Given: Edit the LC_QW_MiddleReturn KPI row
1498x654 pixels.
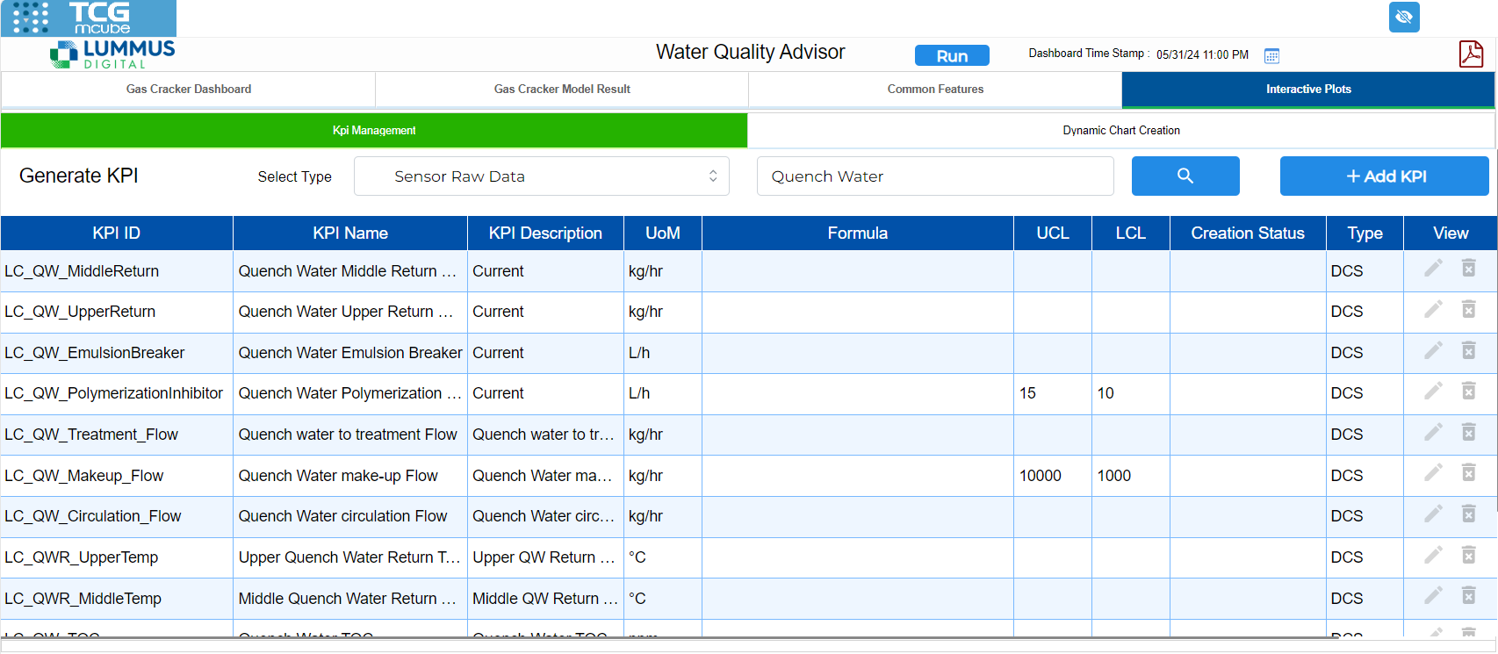Looking at the screenshot, I should (1433, 269).
